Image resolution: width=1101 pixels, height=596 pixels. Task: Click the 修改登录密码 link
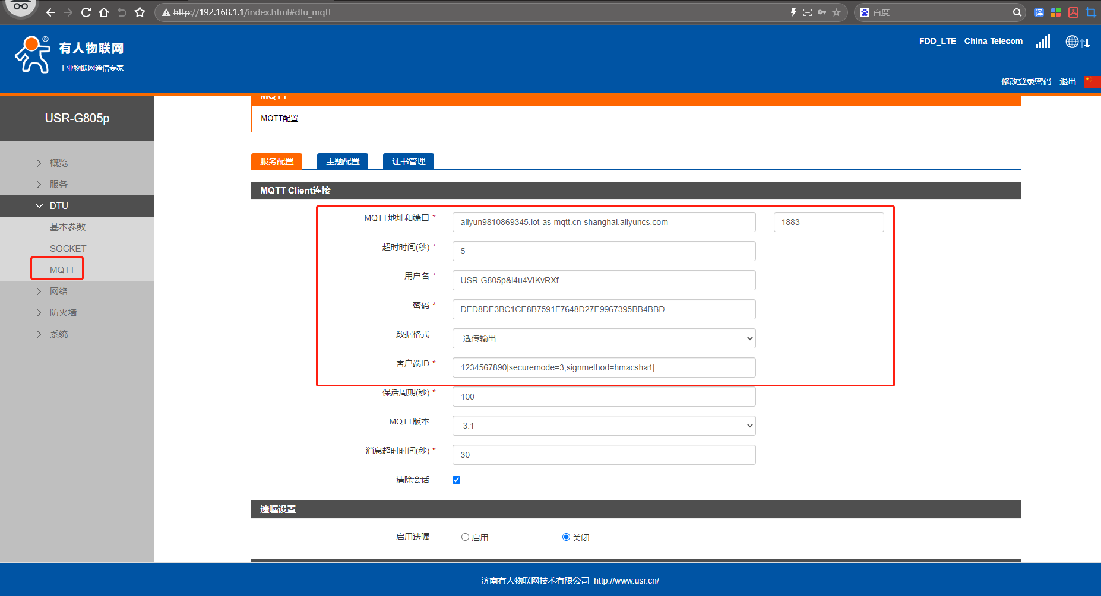pyautogui.click(x=1026, y=81)
